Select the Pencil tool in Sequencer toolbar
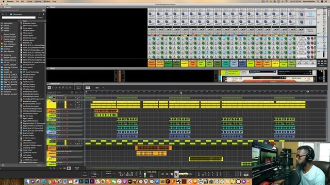 click(x=53, y=88)
